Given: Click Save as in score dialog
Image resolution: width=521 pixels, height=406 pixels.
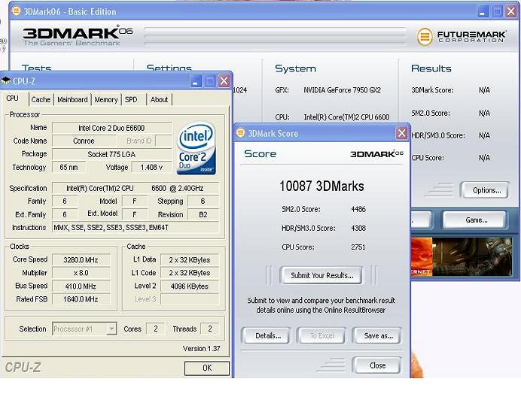Looking at the screenshot, I should point(378,335).
